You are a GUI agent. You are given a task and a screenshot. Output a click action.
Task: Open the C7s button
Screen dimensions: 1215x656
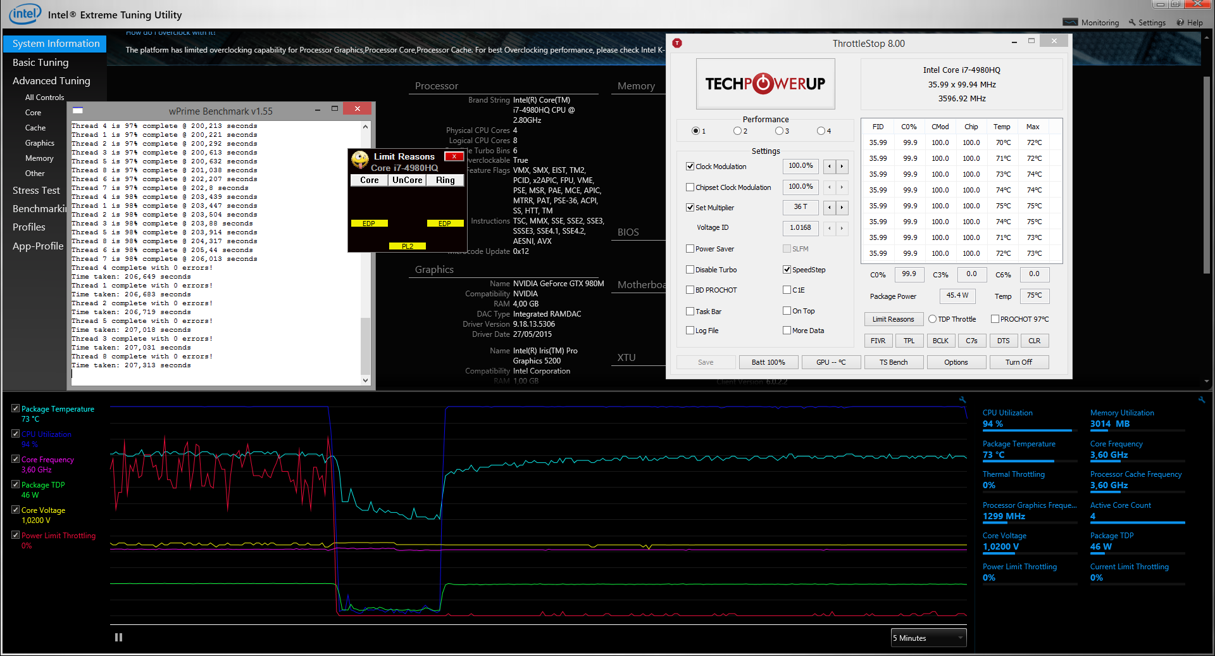point(972,341)
